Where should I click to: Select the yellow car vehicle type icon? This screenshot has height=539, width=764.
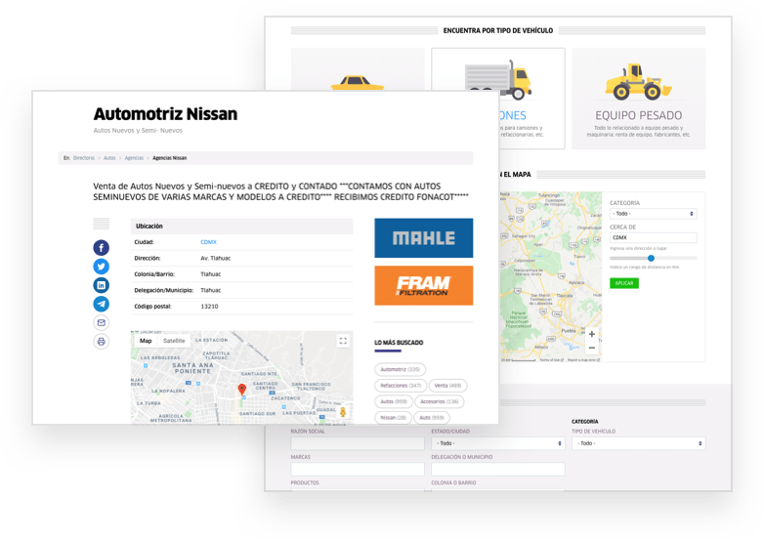[358, 83]
